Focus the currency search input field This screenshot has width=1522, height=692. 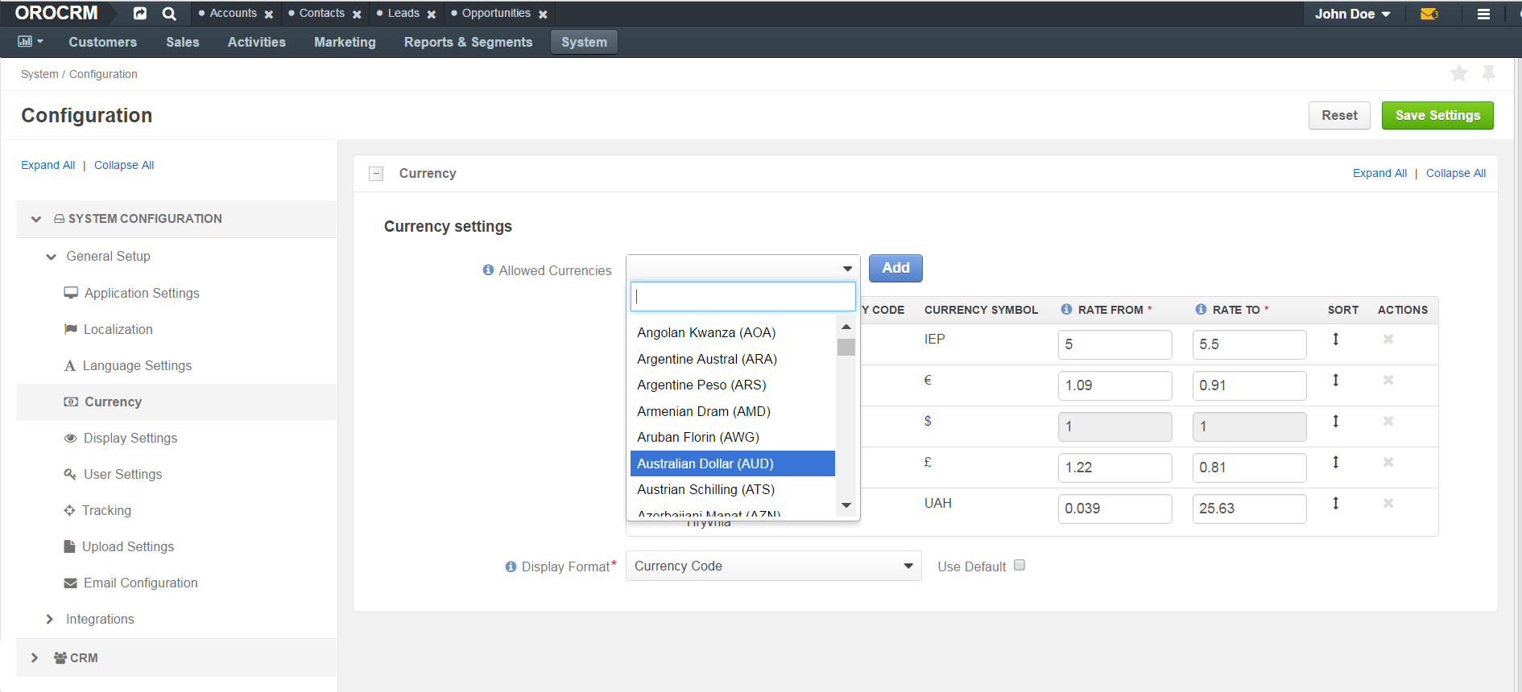[x=742, y=296]
